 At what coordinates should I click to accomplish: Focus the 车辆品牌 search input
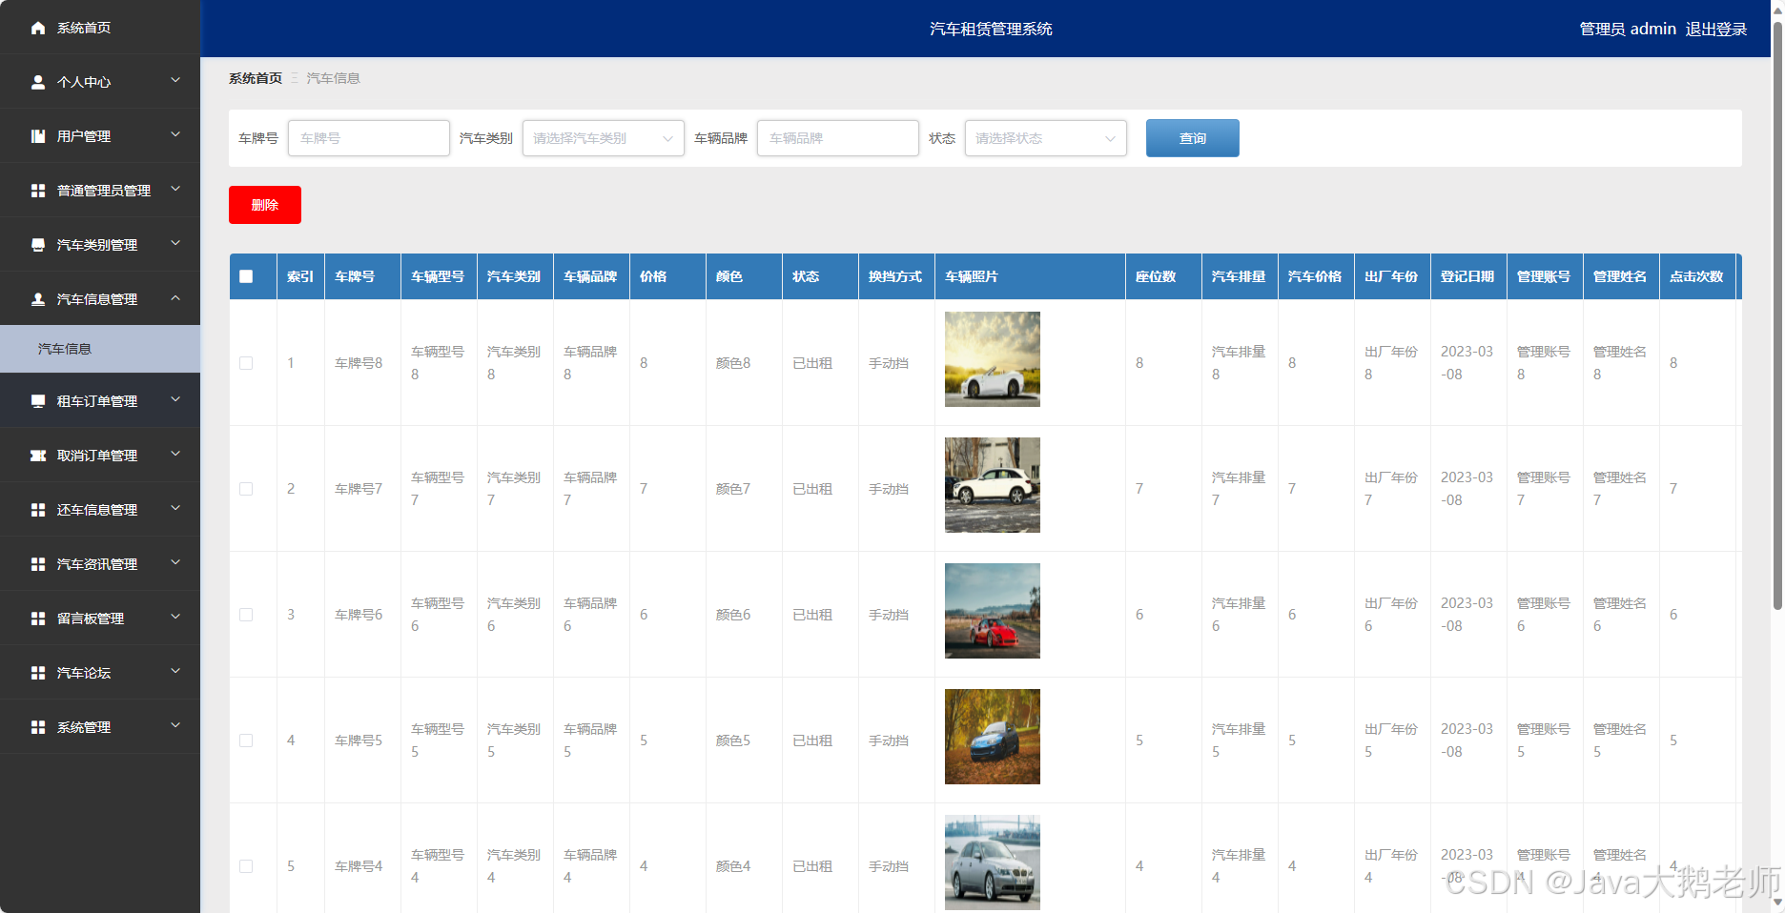pyautogui.click(x=838, y=138)
